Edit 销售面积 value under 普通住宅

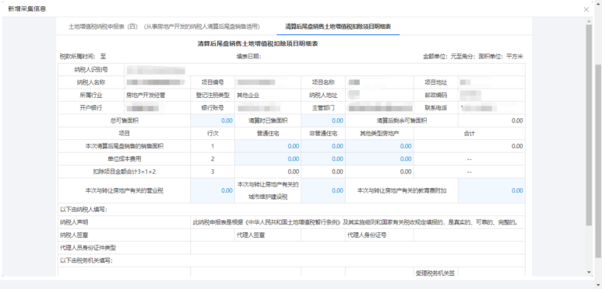click(x=268, y=146)
